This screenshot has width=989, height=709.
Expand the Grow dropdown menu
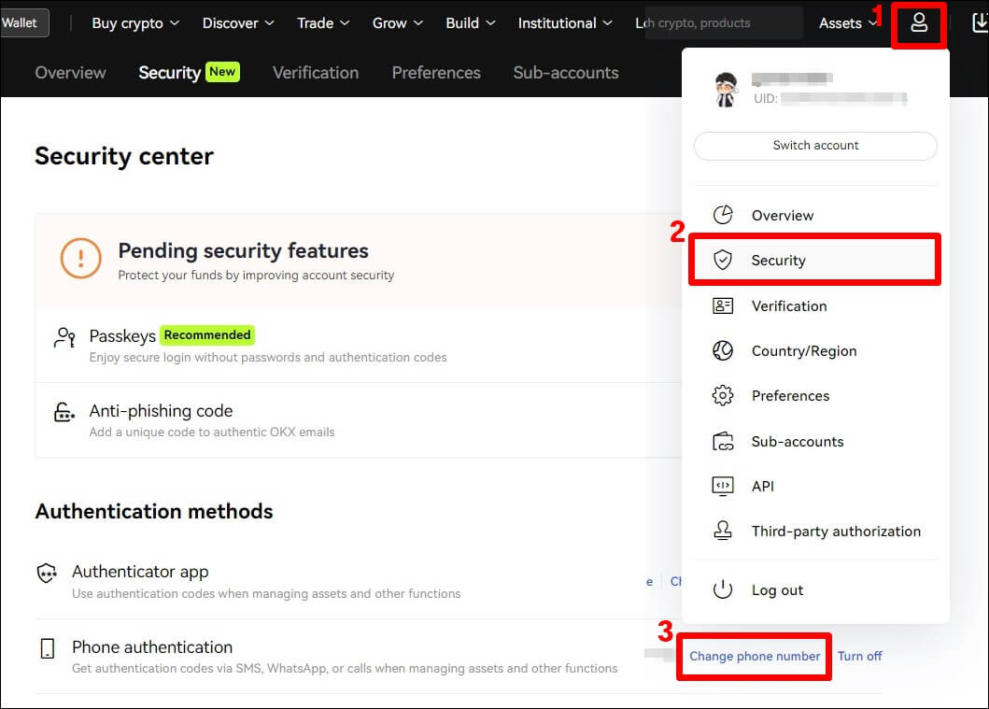(x=397, y=23)
